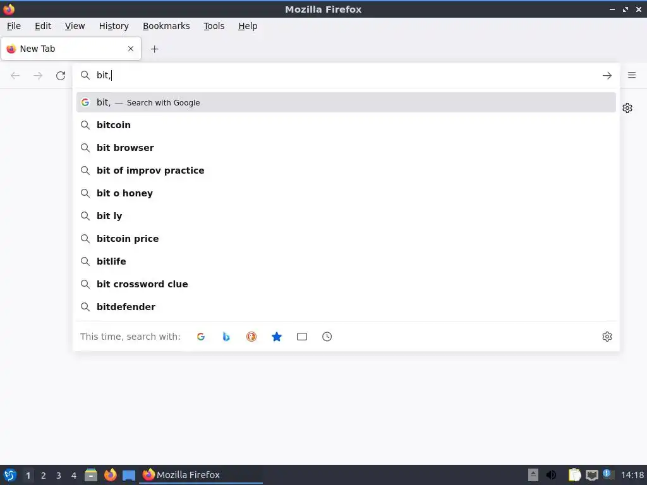Select bit crossword clue suggestion
This screenshot has width=647, height=485.
coord(346,284)
